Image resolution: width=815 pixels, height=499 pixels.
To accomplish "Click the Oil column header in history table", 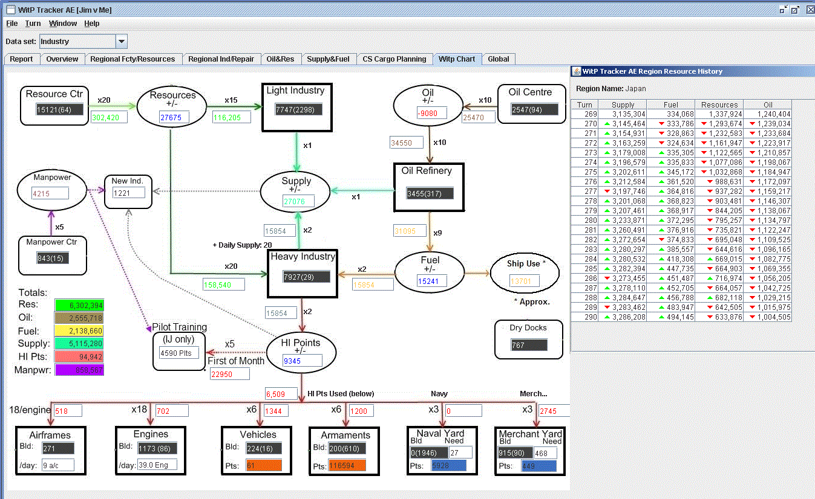I will click(x=768, y=105).
